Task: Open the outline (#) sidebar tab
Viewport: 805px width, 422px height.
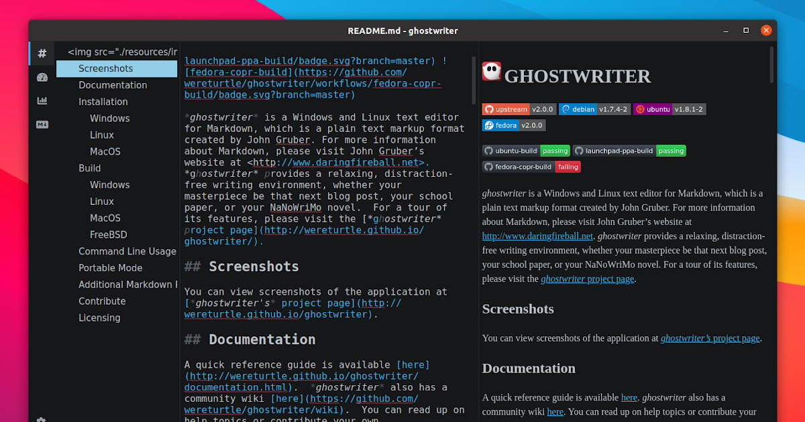Action: tap(42, 53)
